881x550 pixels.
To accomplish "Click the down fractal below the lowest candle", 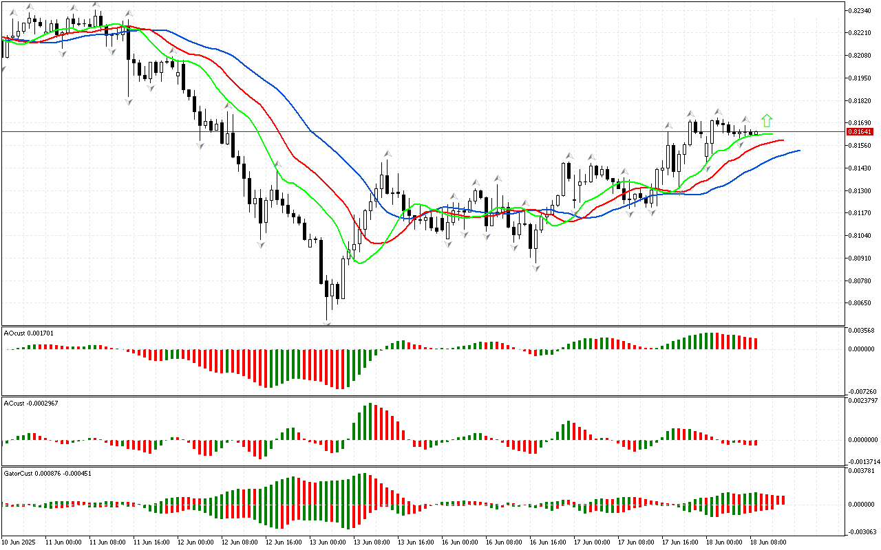I will [x=328, y=323].
